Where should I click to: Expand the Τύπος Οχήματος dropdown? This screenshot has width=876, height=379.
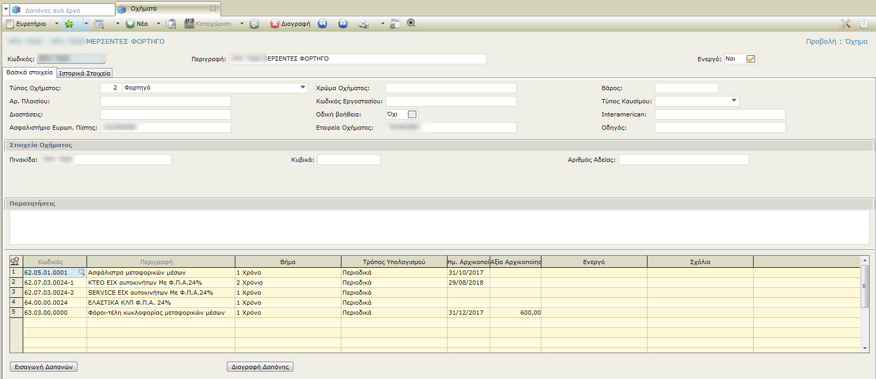303,88
